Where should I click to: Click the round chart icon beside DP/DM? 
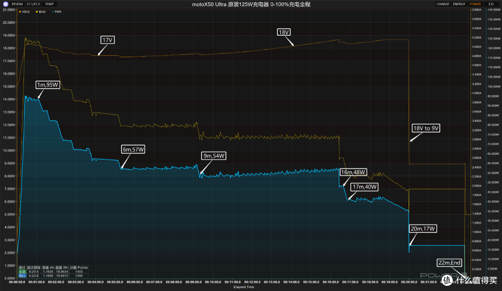[x=6, y=4]
